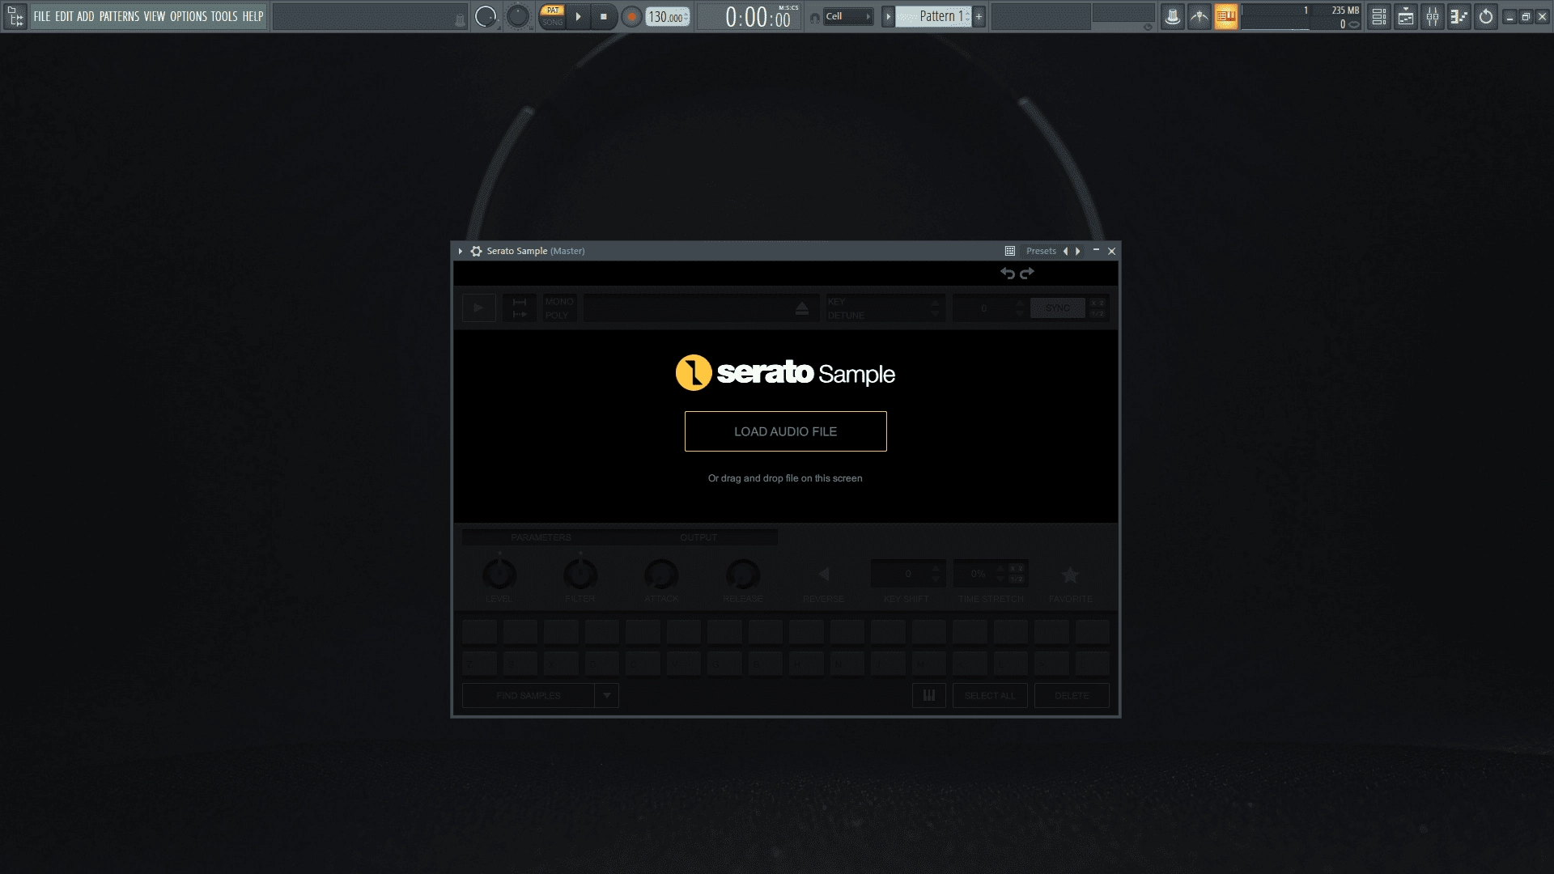This screenshot has height=874, width=1554.
Task: Click the circular arrow undo history icon
Action: point(1485,16)
